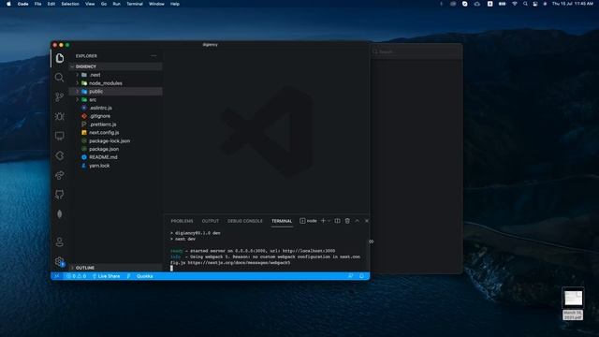Open launch profile dropdown beside plus
The image size is (599, 337).
tap(329, 221)
